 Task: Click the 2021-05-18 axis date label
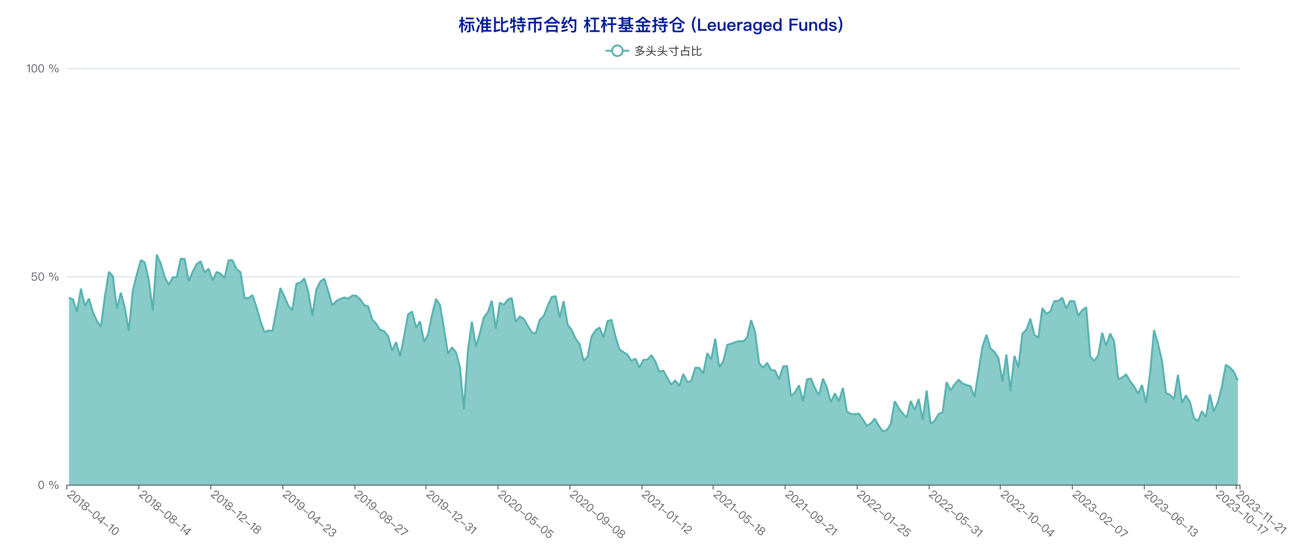coord(739,513)
